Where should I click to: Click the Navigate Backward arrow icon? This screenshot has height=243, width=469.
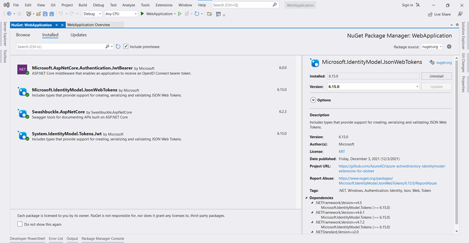[9, 14]
